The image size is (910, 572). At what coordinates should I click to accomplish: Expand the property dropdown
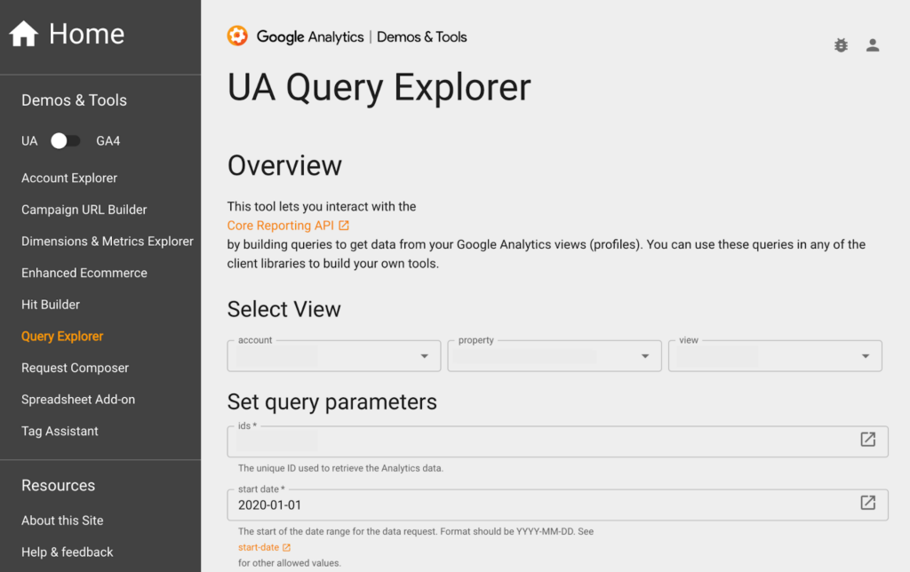[x=643, y=355]
